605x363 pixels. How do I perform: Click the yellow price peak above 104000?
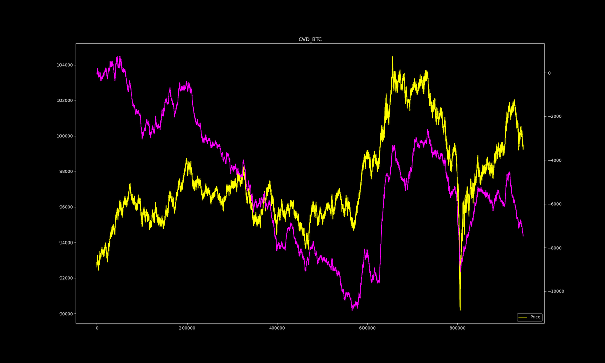point(393,57)
